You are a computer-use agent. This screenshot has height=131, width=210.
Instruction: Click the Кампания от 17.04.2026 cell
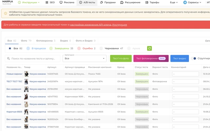(101, 104)
